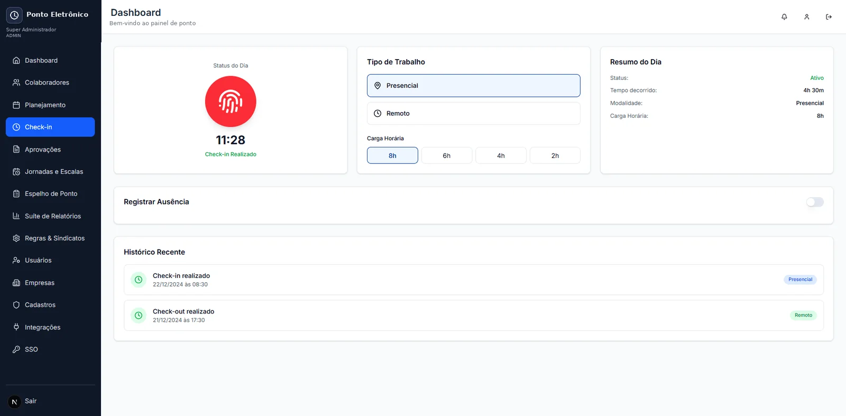Screen dimensions: 846x416
Task: Click the Sair logout button
Action: (31, 401)
